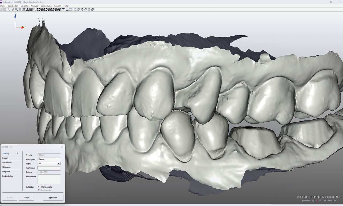Open the Darstellung menu

point(46,6)
